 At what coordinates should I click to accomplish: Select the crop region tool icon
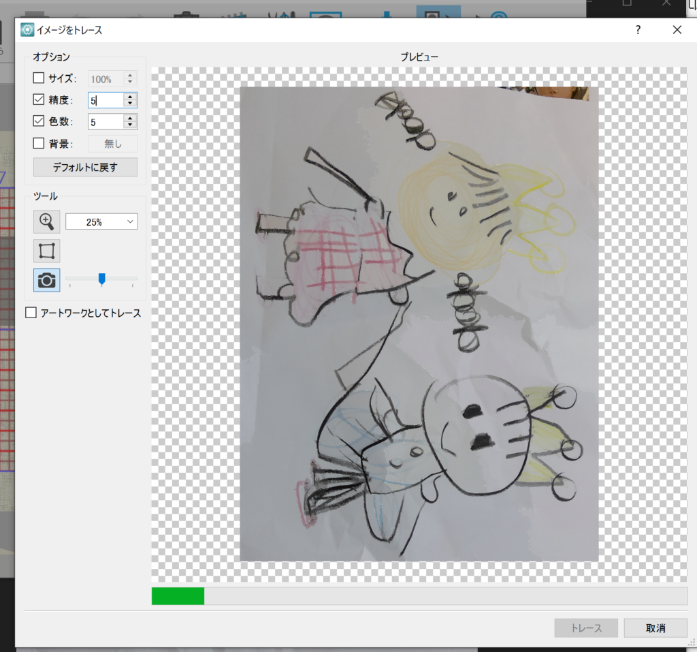pyautogui.click(x=46, y=251)
